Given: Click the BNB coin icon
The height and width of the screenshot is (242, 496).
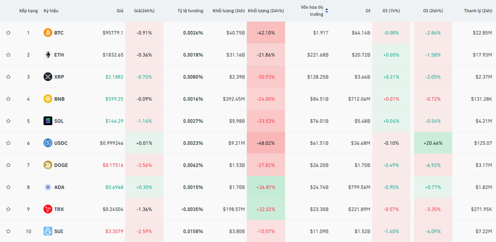Looking at the screenshot, I should point(48,99).
